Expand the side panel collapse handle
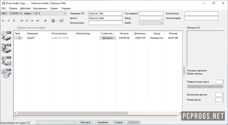Viewport: 228px width, 125px height. (x=184, y=71)
